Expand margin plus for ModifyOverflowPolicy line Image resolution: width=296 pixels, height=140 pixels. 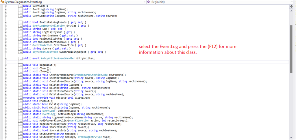coord(5,121)
